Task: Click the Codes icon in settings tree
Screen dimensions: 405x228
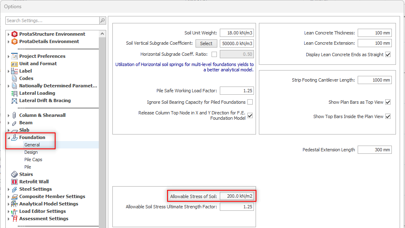Action: coord(15,78)
